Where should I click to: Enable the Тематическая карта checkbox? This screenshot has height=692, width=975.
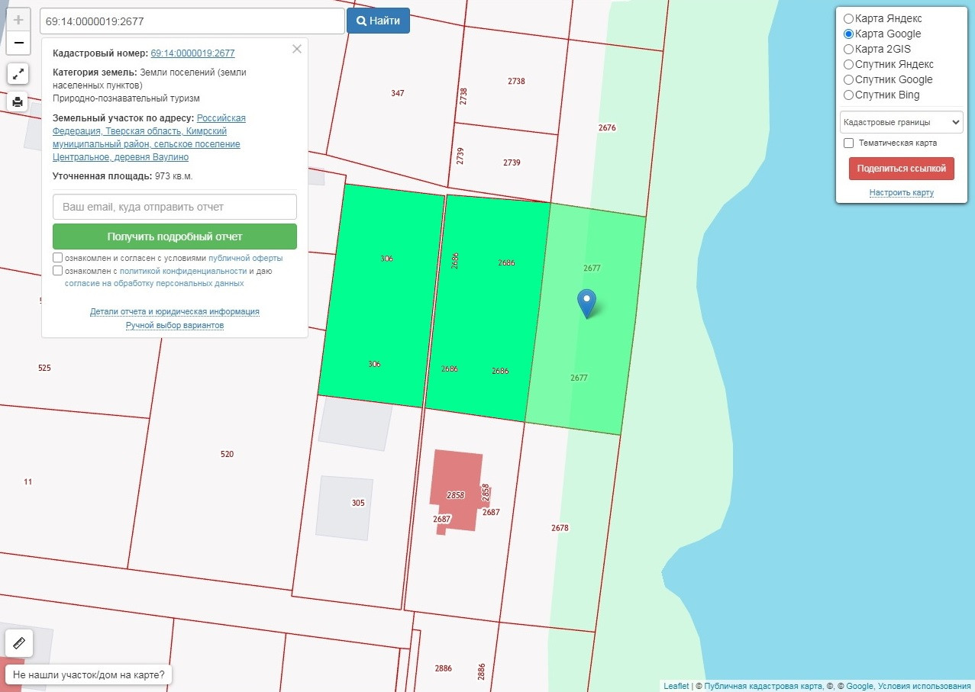(x=848, y=143)
